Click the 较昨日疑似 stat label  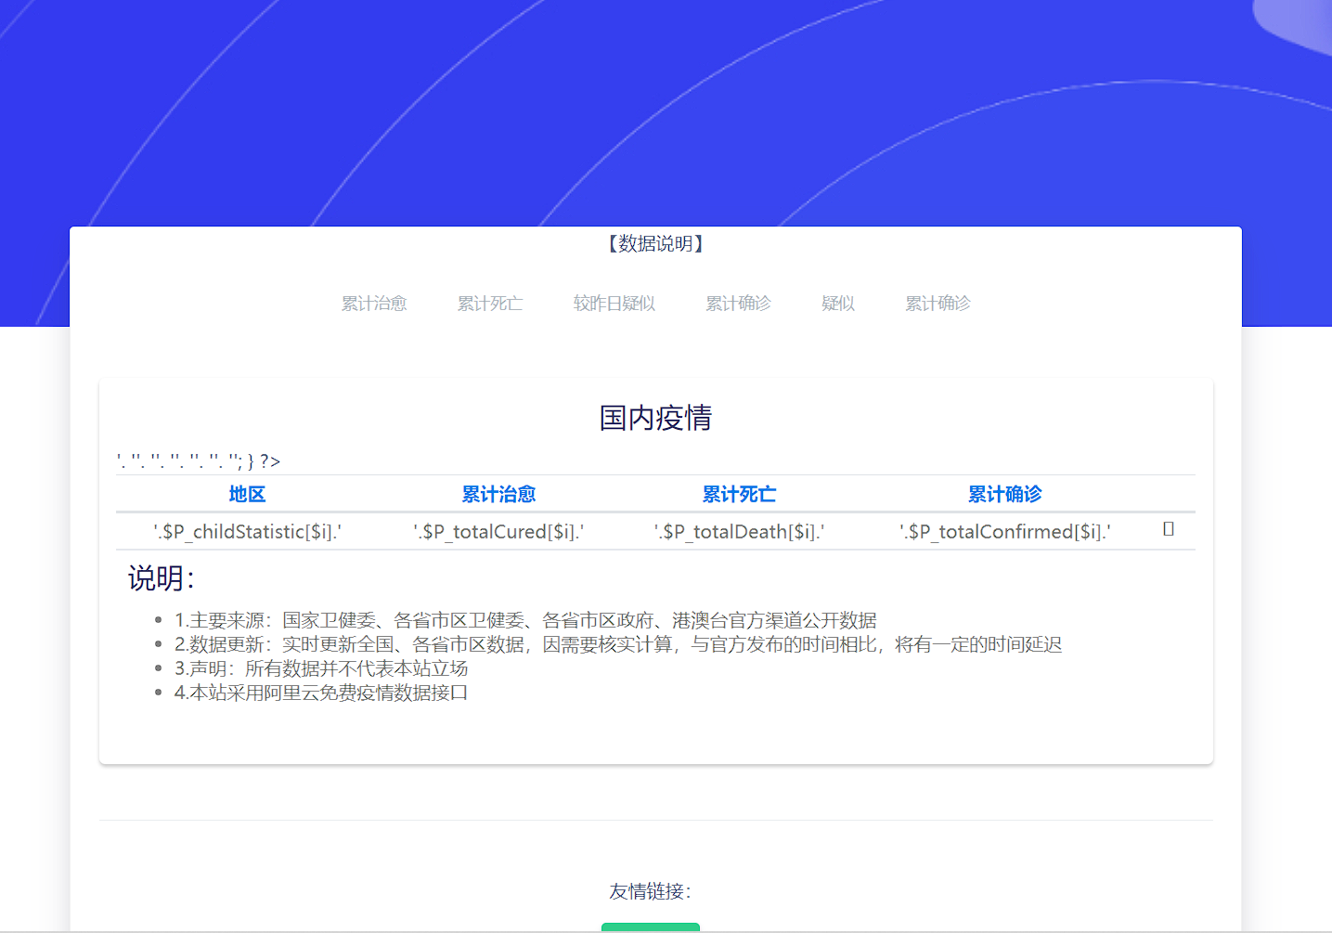(614, 304)
